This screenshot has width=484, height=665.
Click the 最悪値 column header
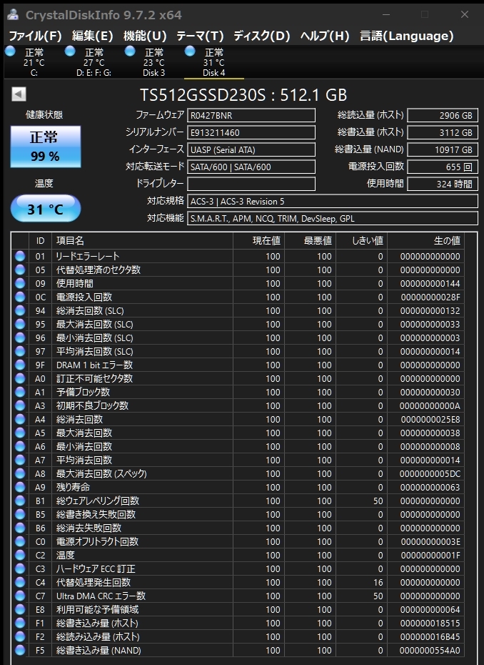(311, 241)
